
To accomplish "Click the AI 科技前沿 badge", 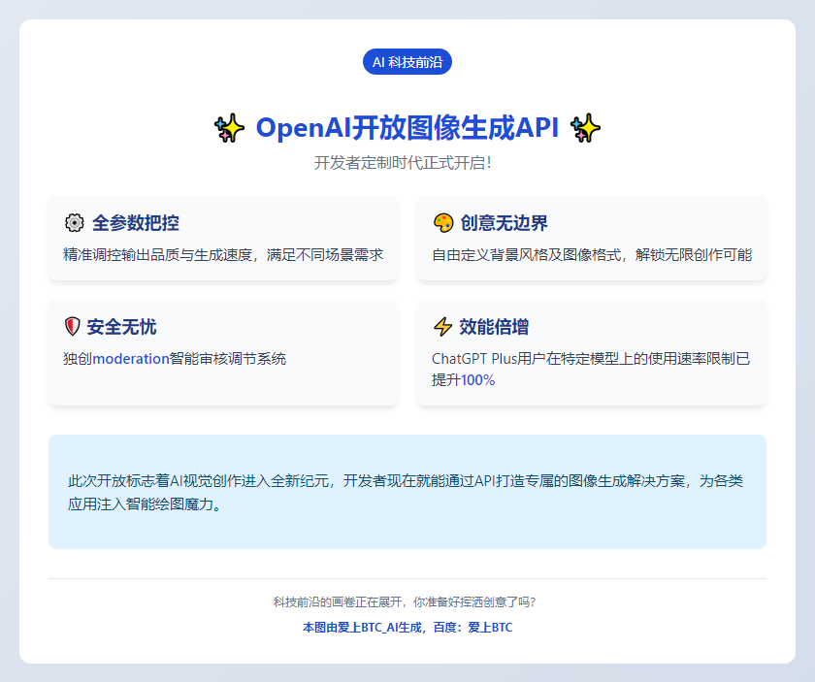I will pos(407,62).
